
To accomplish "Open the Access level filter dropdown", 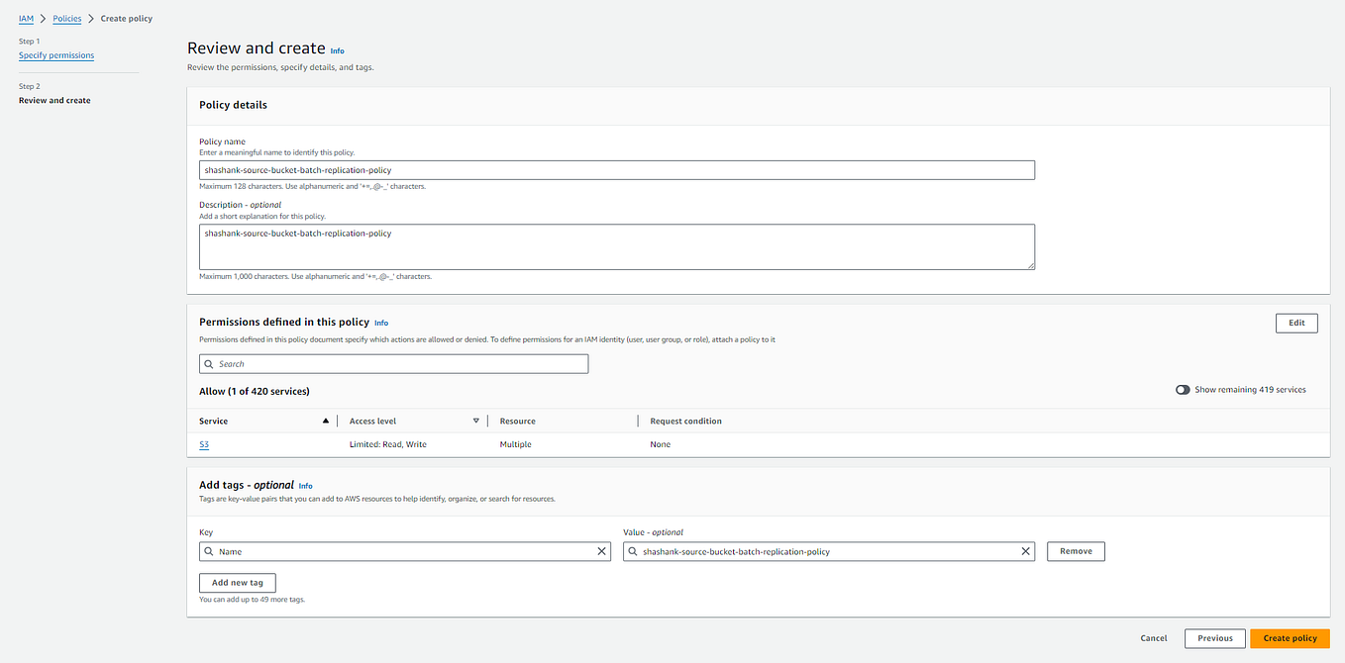I will (x=476, y=421).
